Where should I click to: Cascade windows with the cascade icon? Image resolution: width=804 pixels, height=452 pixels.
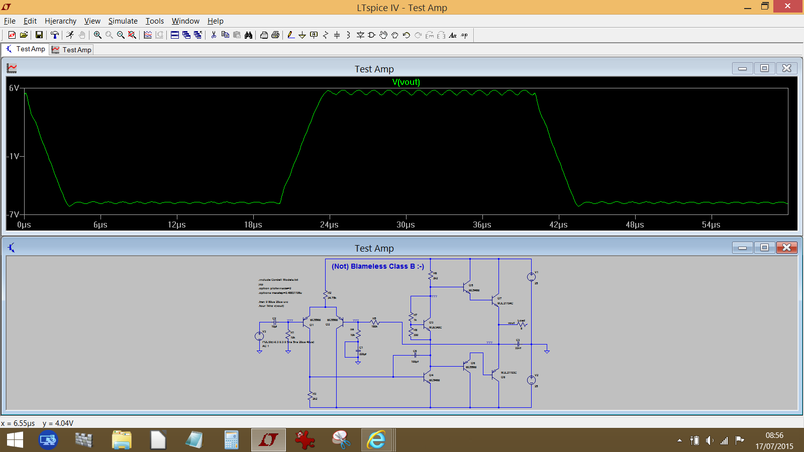coord(186,35)
